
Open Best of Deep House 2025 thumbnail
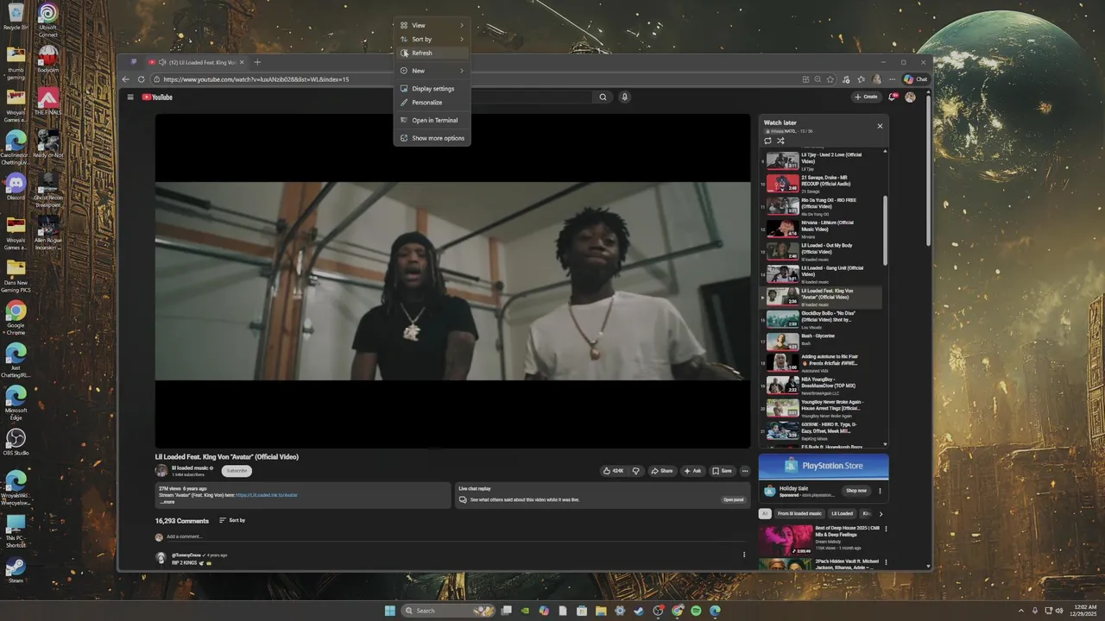pos(786,540)
